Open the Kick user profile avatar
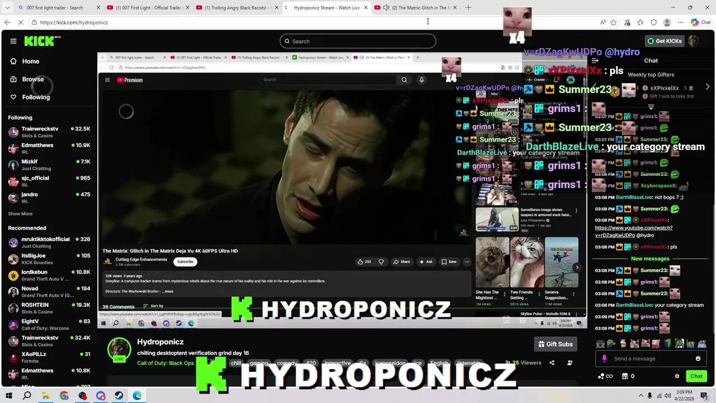Image resolution: width=716 pixels, height=403 pixels. 694,41
